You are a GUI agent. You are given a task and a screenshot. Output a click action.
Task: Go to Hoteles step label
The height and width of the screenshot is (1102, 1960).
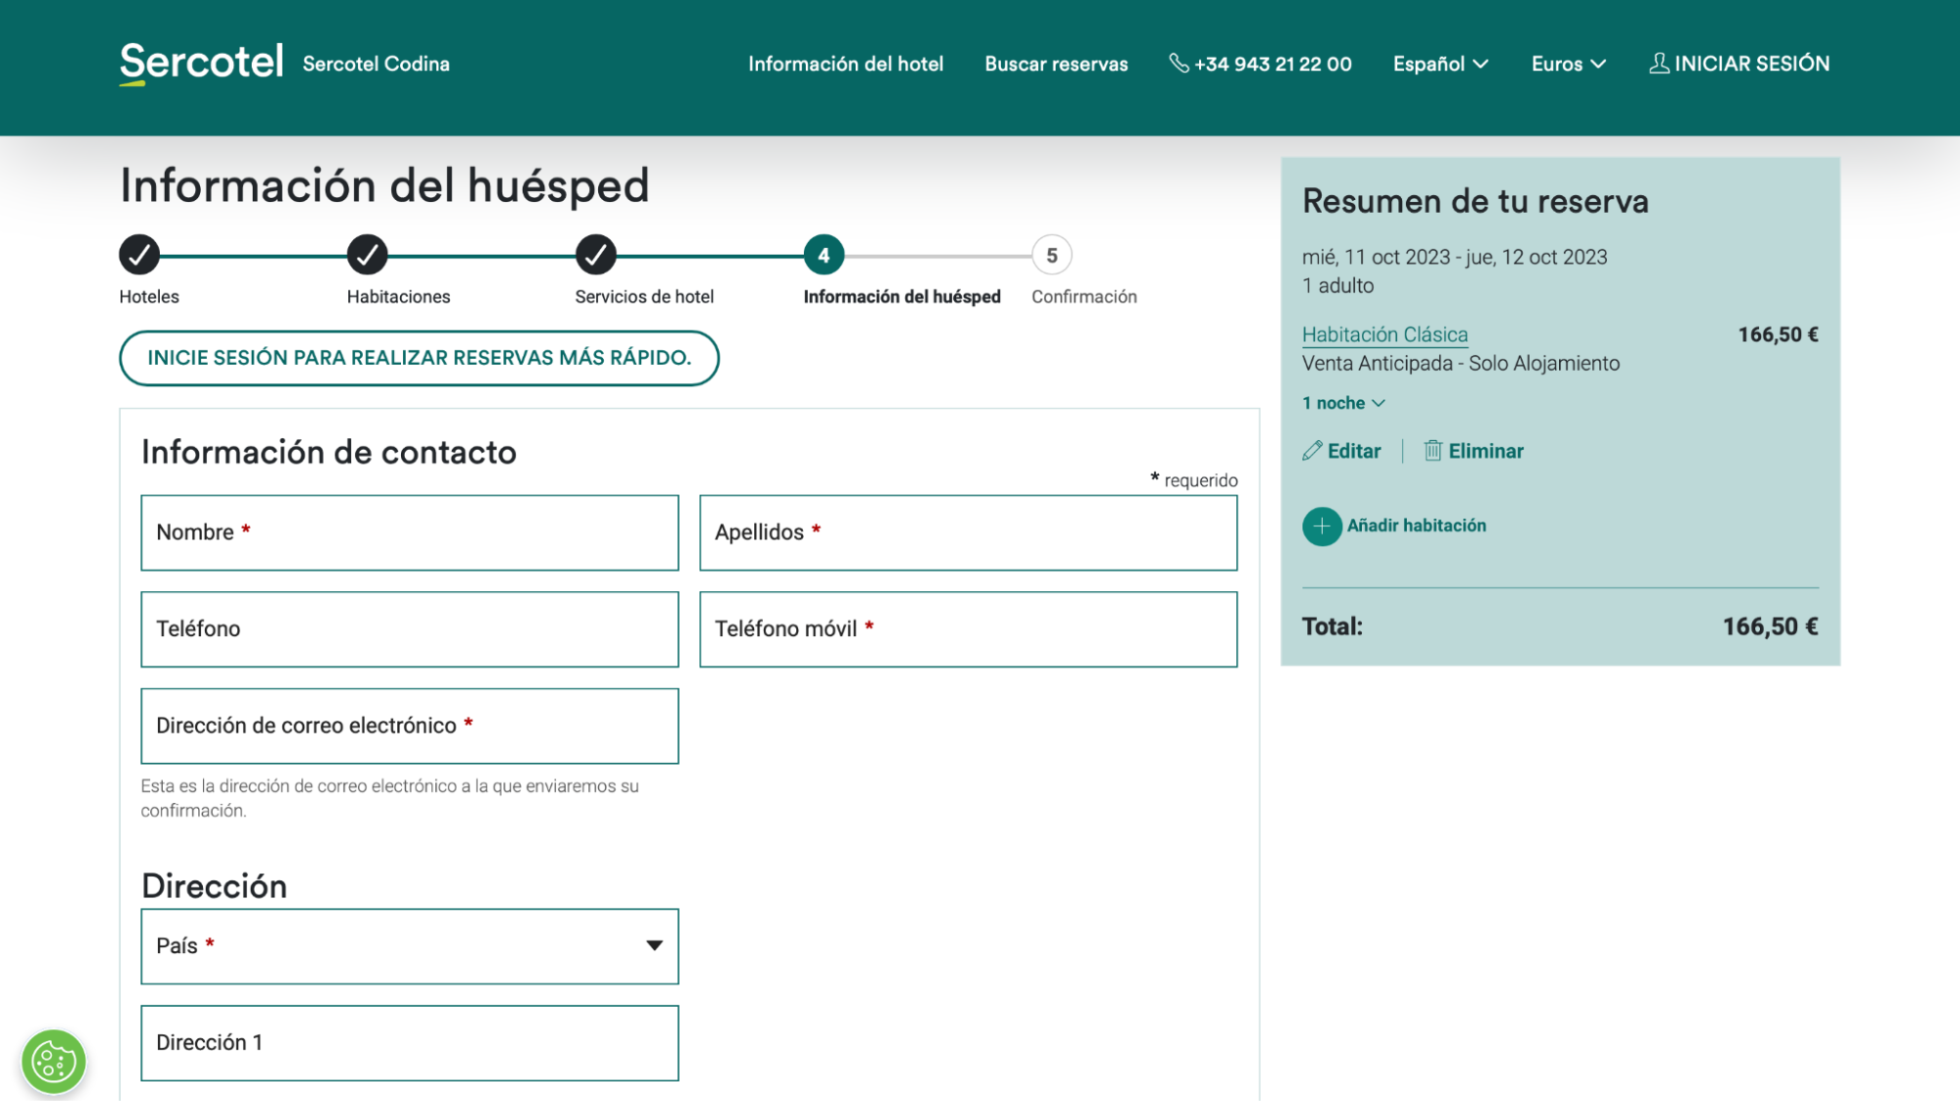149,297
